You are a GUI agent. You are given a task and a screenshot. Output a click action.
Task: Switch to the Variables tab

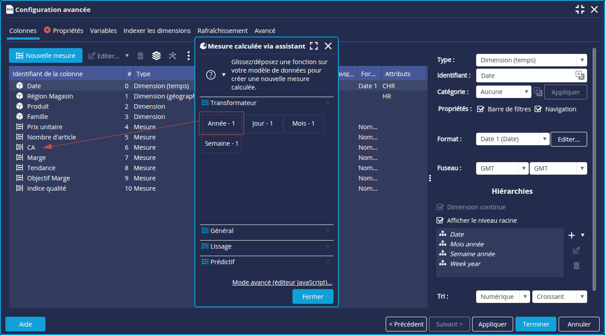tap(103, 31)
